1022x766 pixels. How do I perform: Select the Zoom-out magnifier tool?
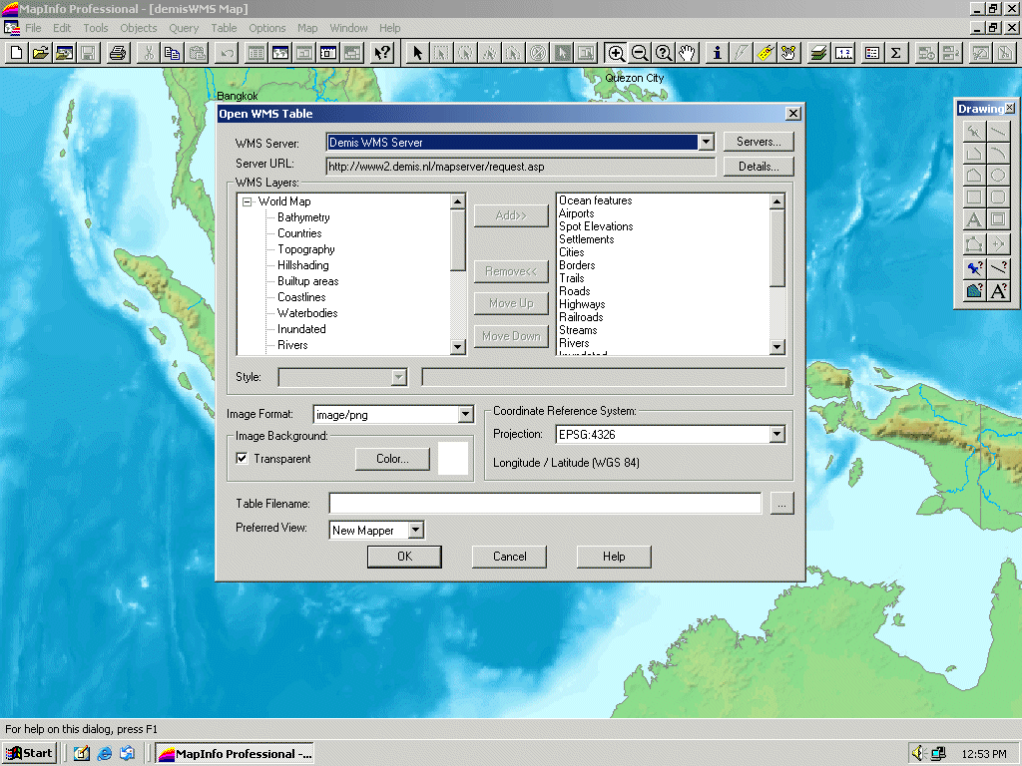[x=640, y=53]
